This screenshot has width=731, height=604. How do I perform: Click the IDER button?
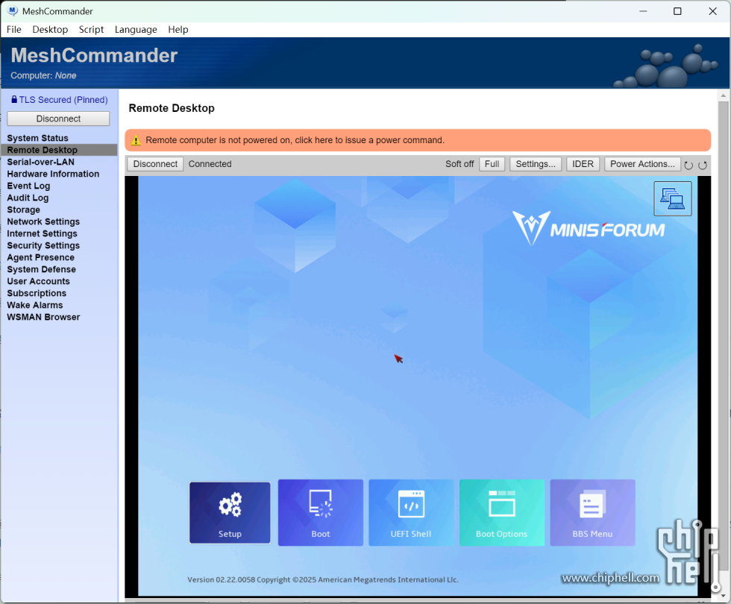(x=583, y=164)
